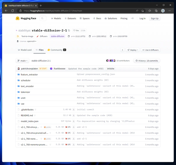
Task: Click the browser profile avatar
Action: tap(163, 11)
